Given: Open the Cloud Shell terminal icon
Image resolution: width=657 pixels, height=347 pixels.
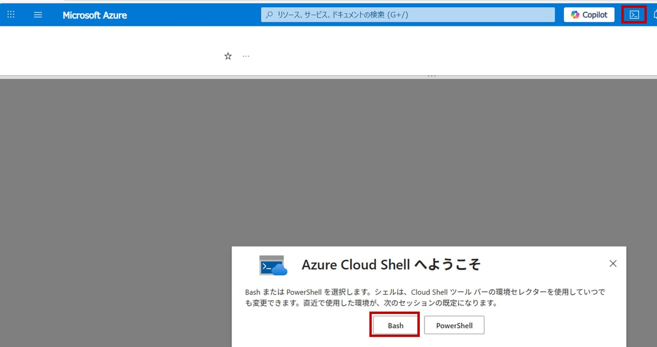Looking at the screenshot, I should [x=634, y=15].
